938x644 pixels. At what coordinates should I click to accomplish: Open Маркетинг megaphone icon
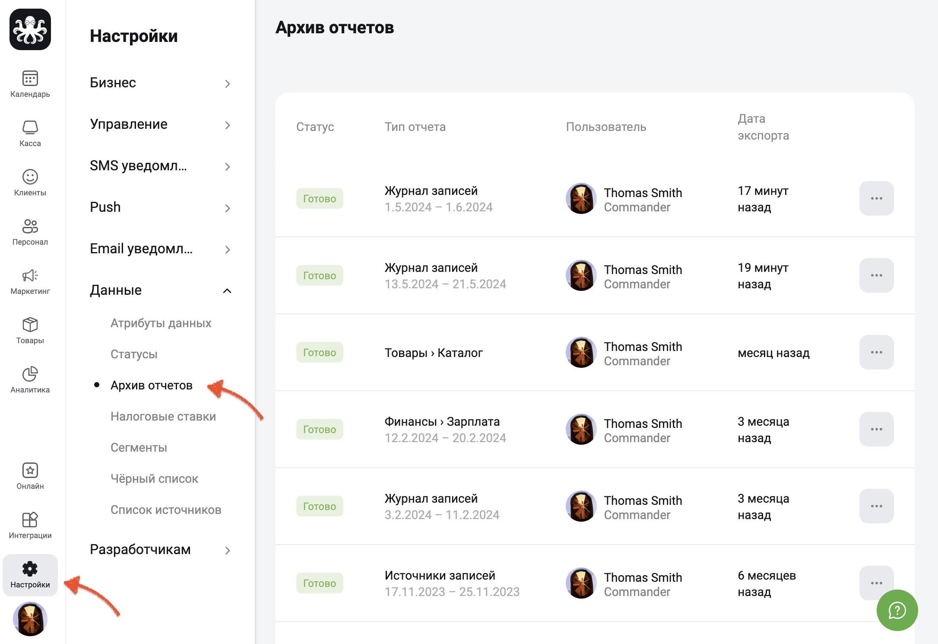30,275
